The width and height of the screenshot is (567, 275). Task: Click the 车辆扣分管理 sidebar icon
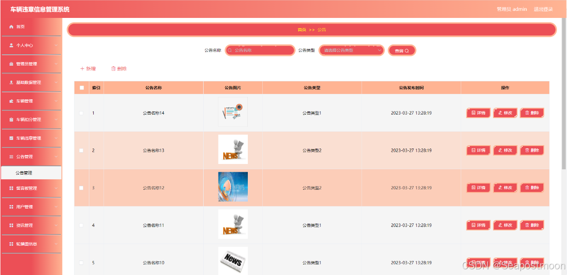[x=12, y=119]
